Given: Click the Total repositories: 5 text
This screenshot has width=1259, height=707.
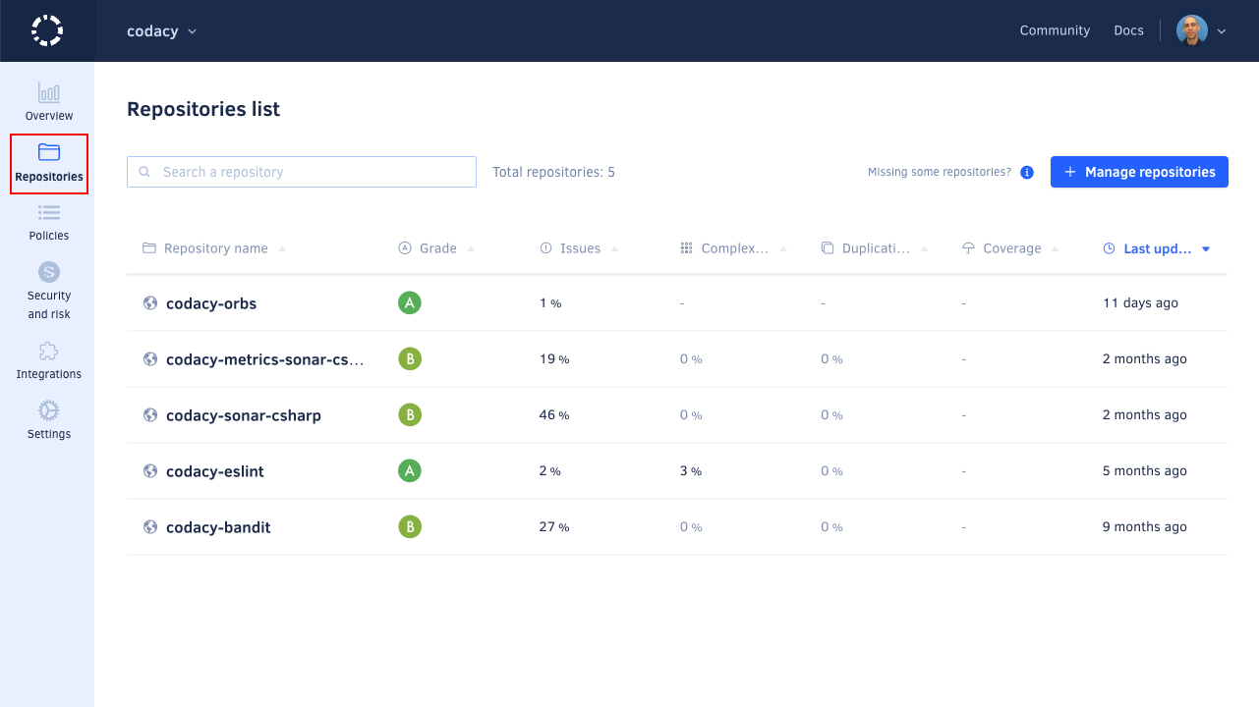Looking at the screenshot, I should pos(553,172).
